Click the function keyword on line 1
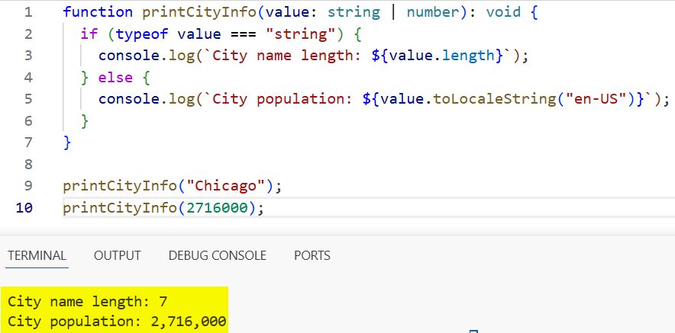Viewport: 675px width, 333px height. (99, 12)
